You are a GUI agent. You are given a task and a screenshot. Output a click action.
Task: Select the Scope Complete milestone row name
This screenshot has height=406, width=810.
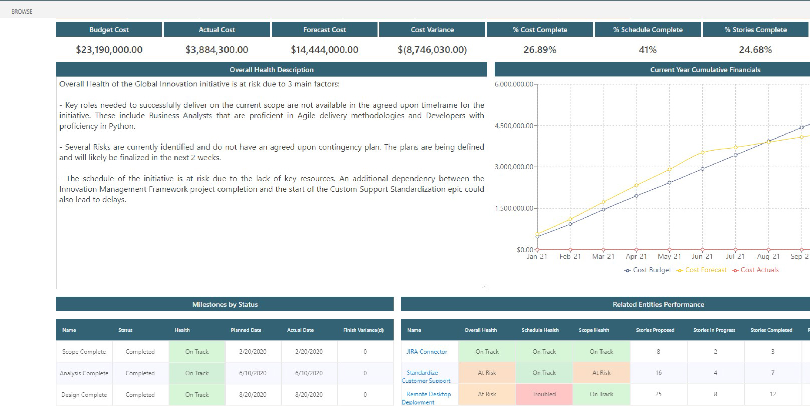click(x=84, y=352)
